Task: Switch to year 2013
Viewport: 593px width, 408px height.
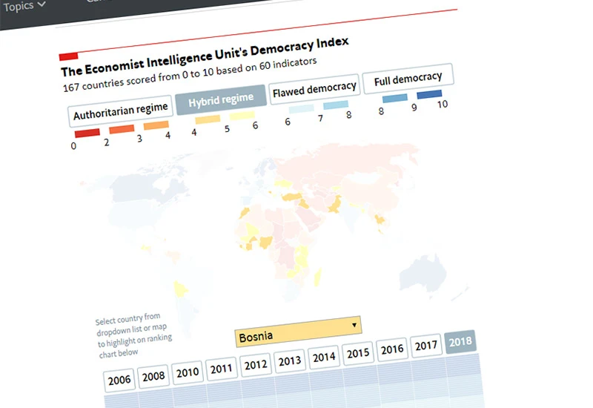Action: [x=290, y=361]
